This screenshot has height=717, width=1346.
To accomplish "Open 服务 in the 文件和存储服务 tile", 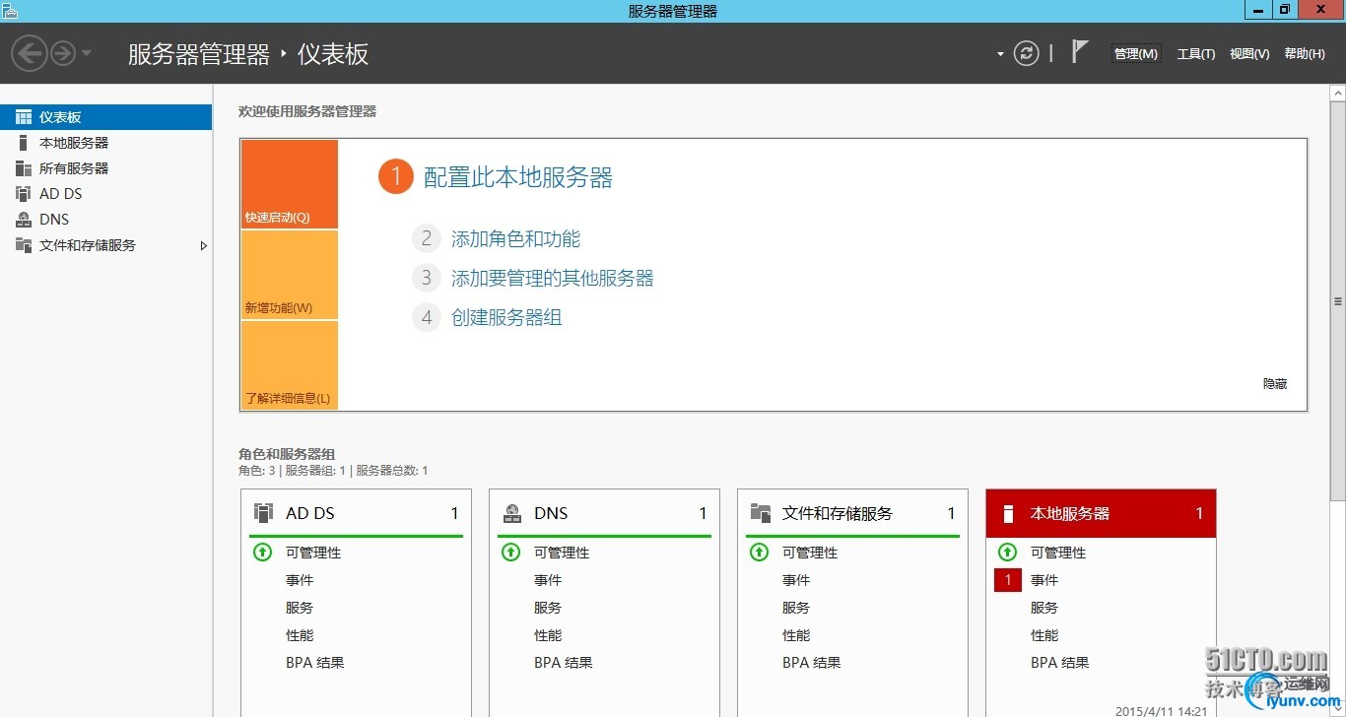I will (796, 608).
